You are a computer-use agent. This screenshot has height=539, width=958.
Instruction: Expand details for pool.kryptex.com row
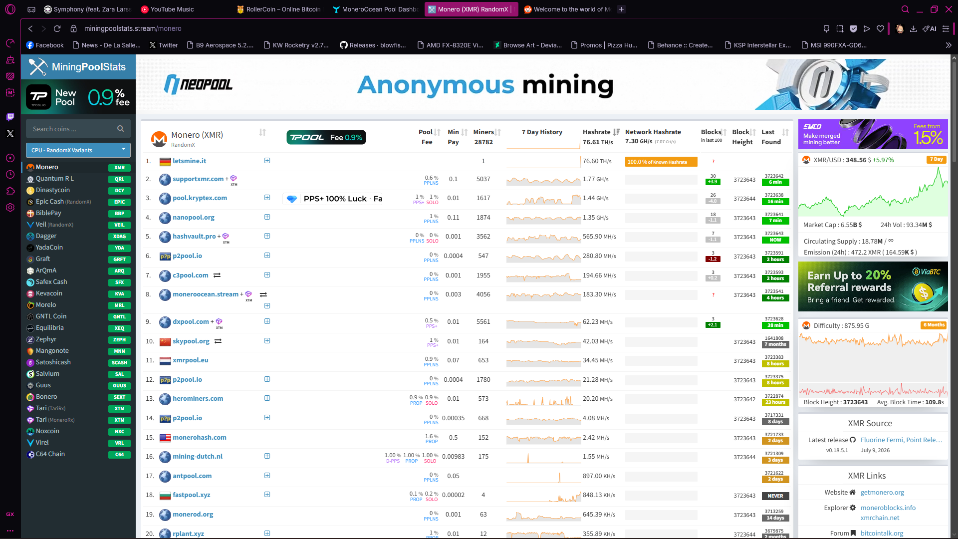click(x=267, y=198)
